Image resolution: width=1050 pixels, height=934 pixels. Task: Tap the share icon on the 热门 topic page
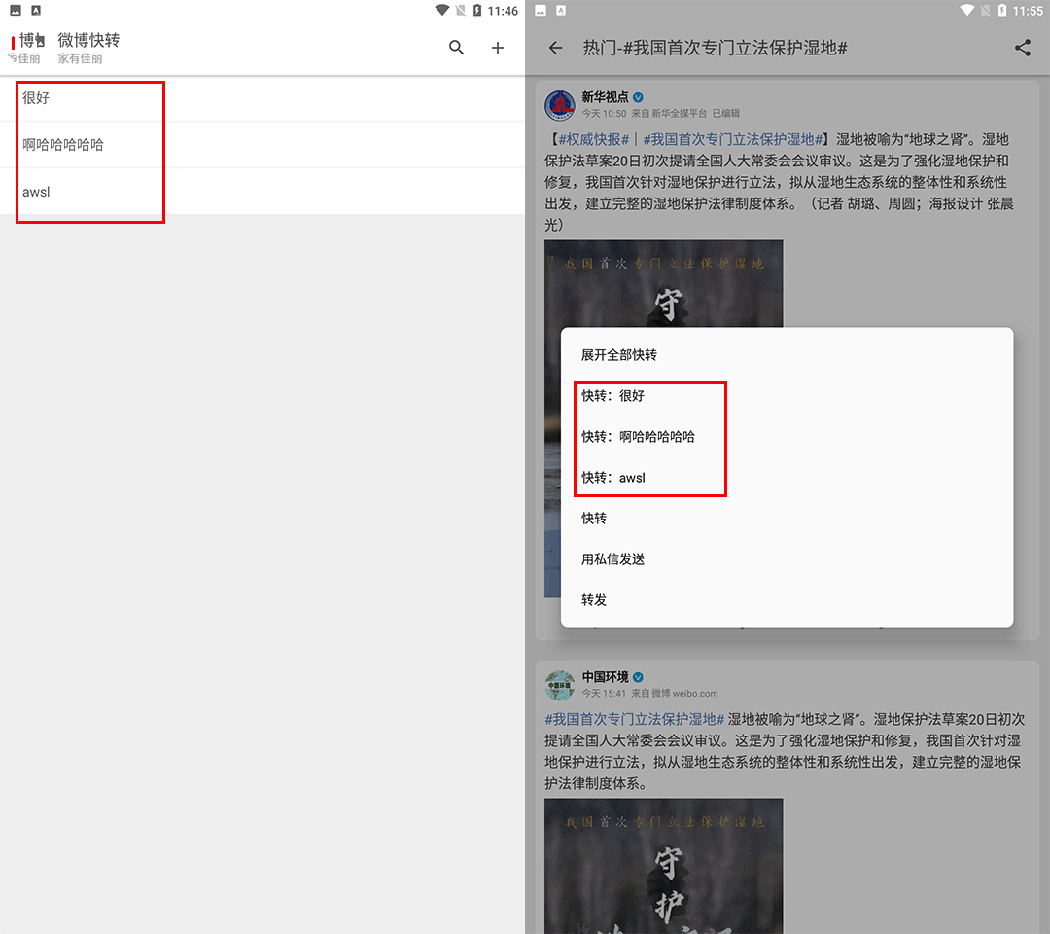pyautogui.click(x=1023, y=48)
